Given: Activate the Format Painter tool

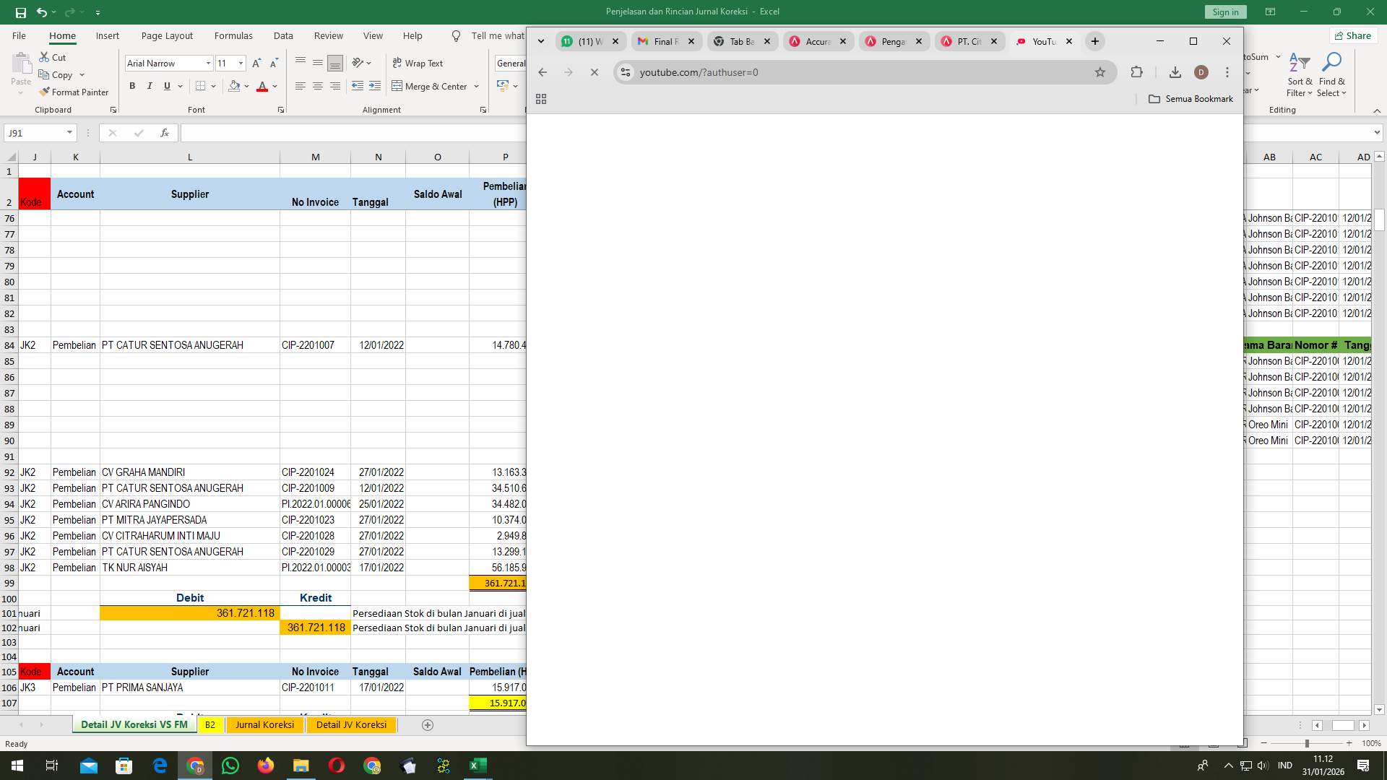Looking at the screenshot, I should [x=74, y=92].
